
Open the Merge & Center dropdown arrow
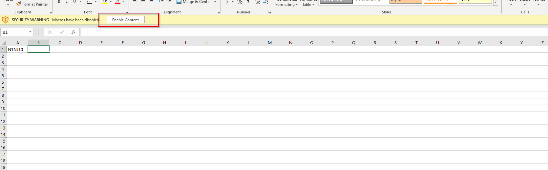point(215,2)
